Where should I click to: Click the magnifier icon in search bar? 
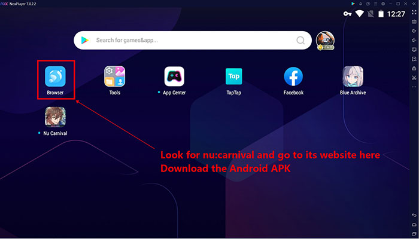tap(300, 40)
